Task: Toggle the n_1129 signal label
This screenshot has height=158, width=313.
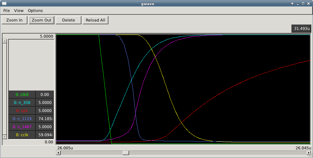Action: [x=22, y=119]
